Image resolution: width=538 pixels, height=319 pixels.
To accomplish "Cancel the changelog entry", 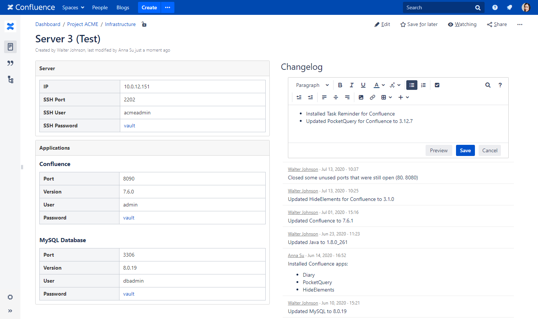I will click(490, 150).
